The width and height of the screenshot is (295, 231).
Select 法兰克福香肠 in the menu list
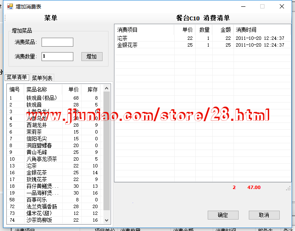pos(55,206)
